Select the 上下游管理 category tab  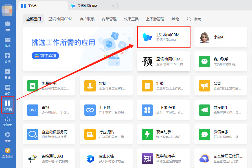pos(155,19)
